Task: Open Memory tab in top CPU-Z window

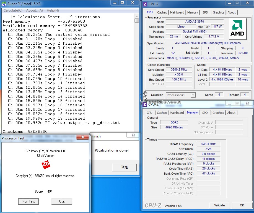Action: click(193, 12)
